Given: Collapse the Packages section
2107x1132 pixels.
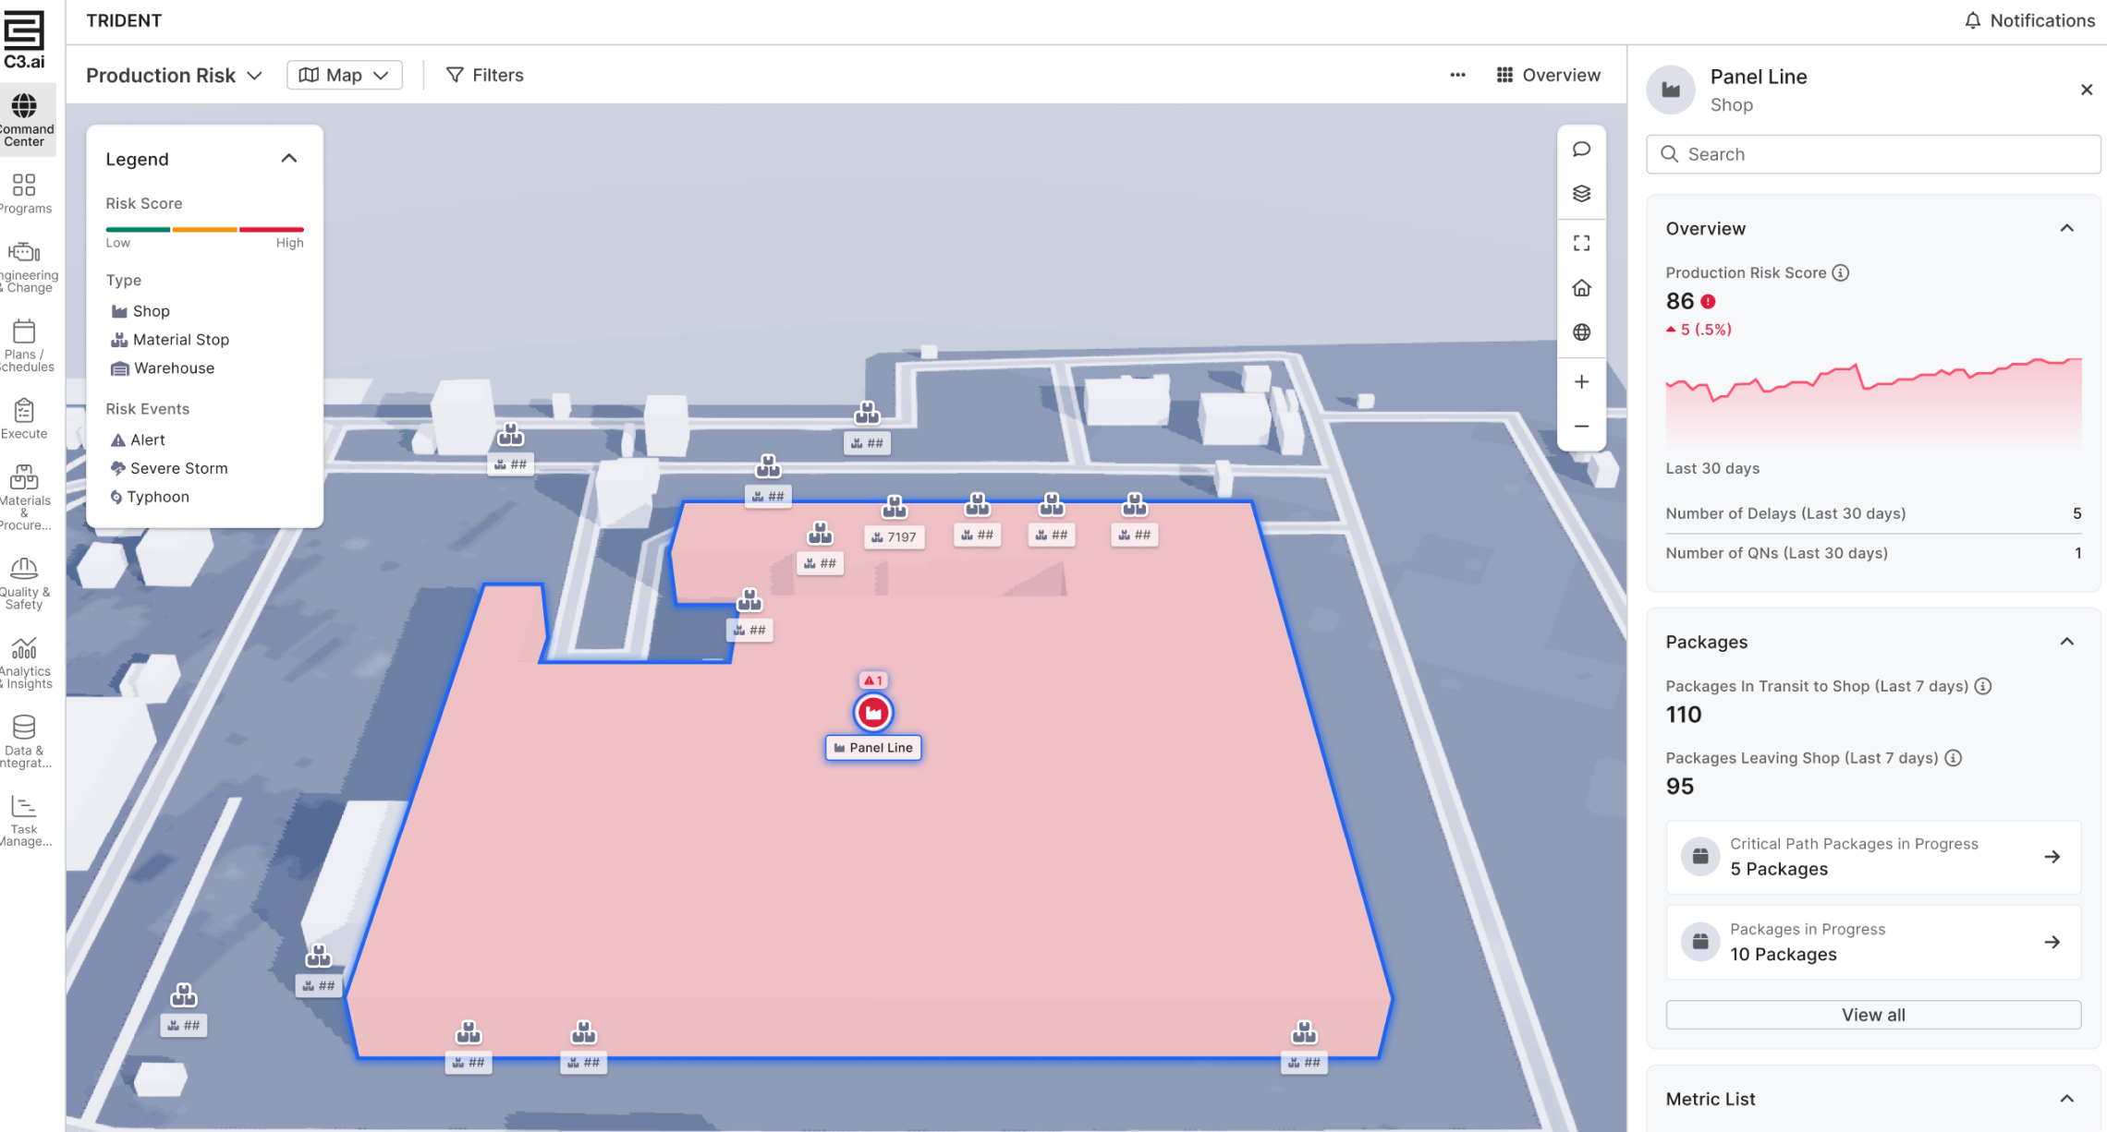Looking at the screenshot, I should (2067, 642).
